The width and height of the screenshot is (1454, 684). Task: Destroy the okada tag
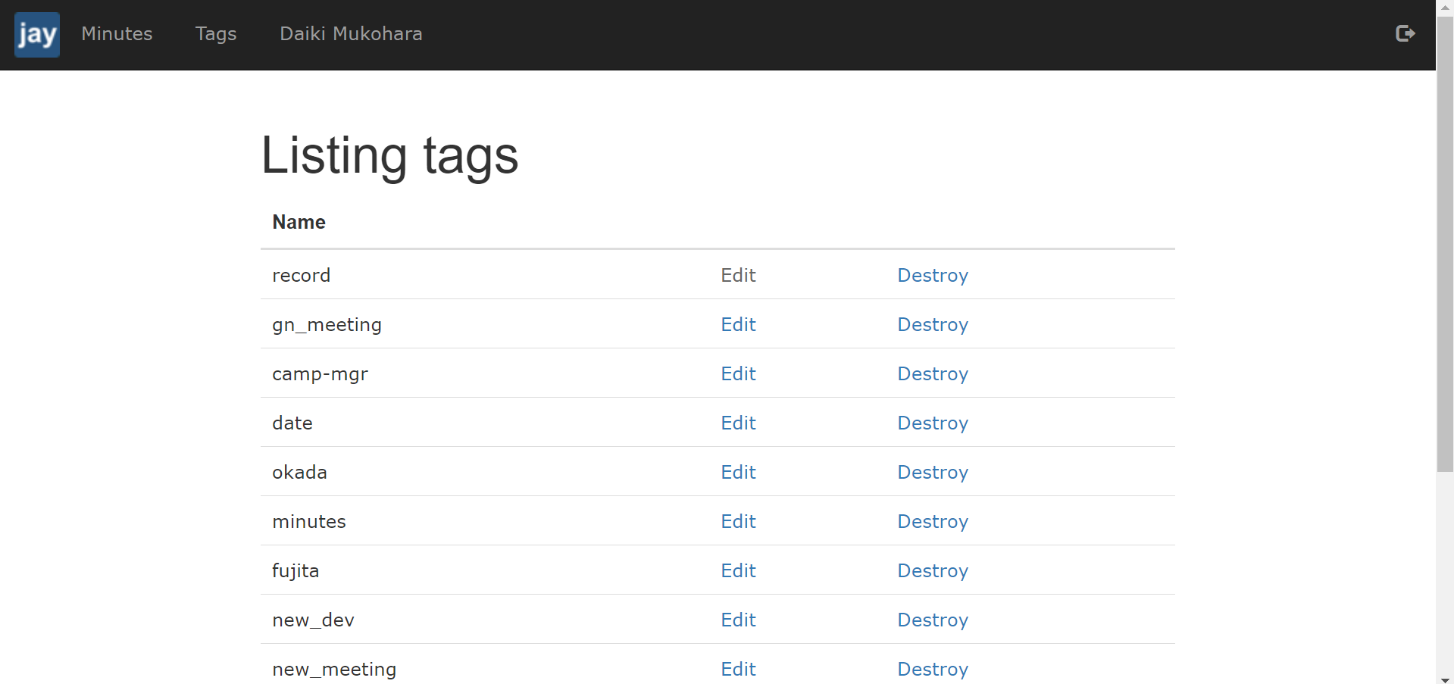[x=932, y=473]
